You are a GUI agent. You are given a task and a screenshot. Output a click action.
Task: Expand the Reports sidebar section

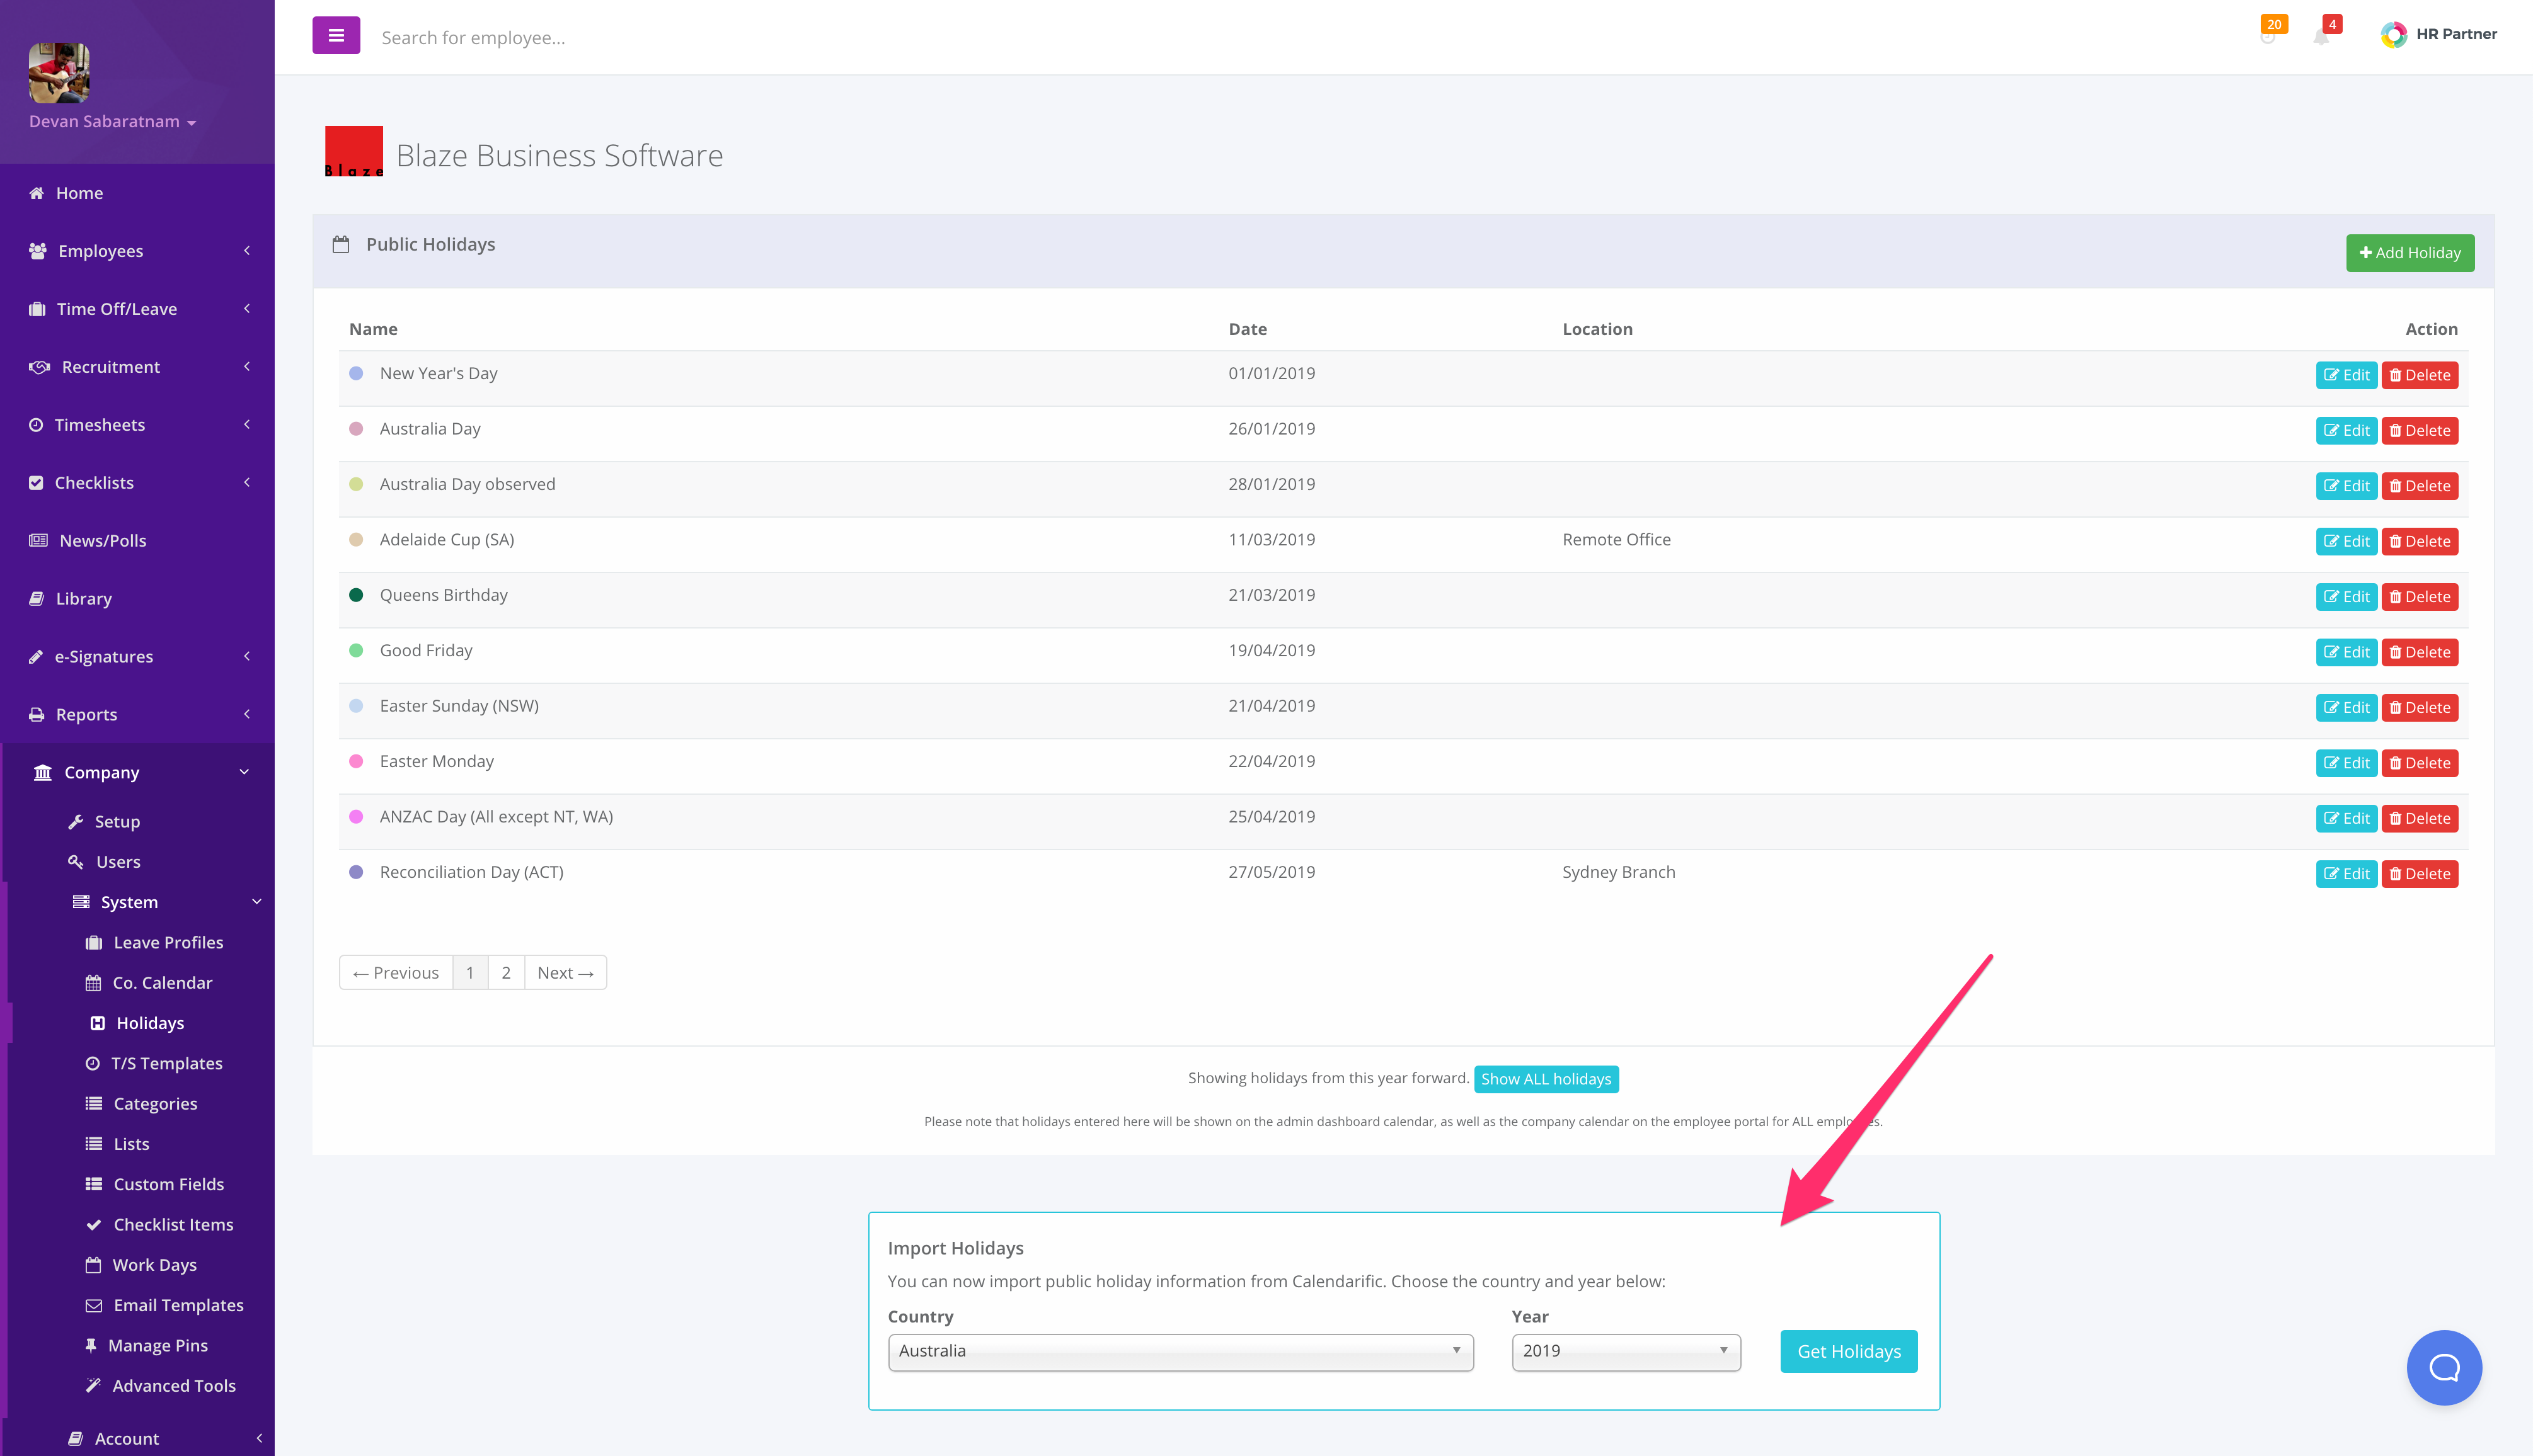[137, 715]
